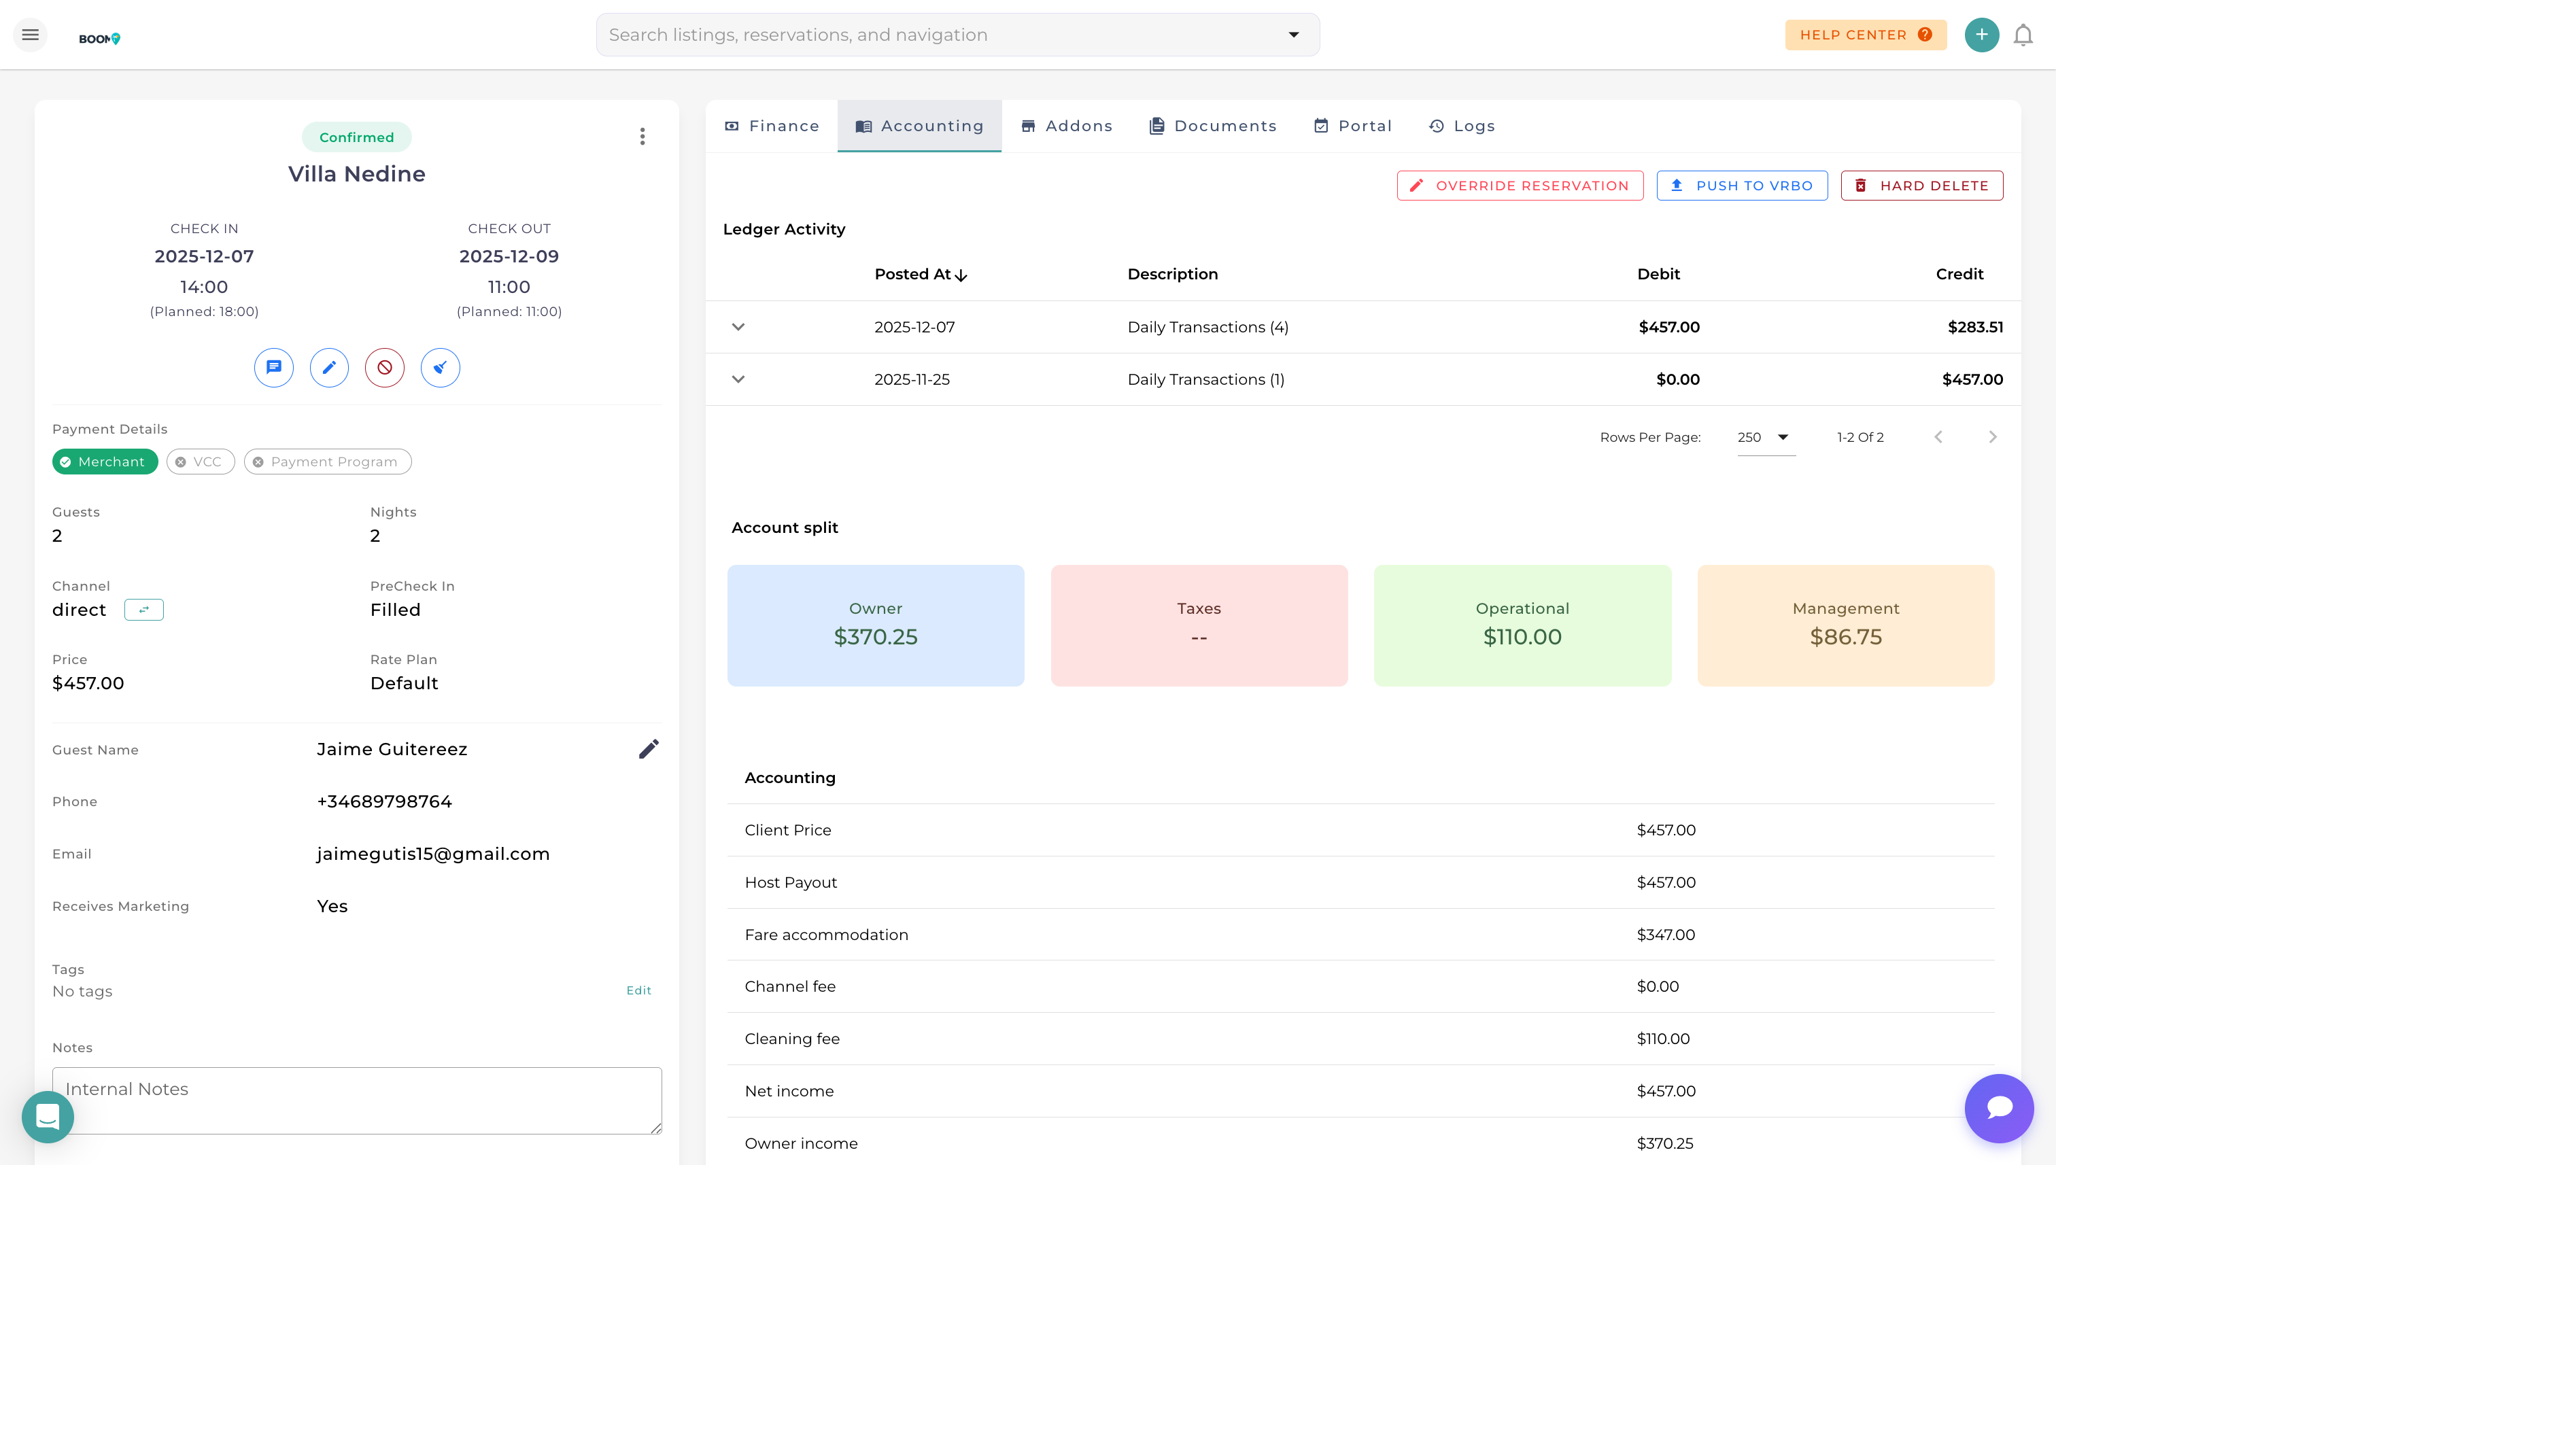Switch to the Finance tab
2570x1456 pixels.
click(x=771, y=126)
